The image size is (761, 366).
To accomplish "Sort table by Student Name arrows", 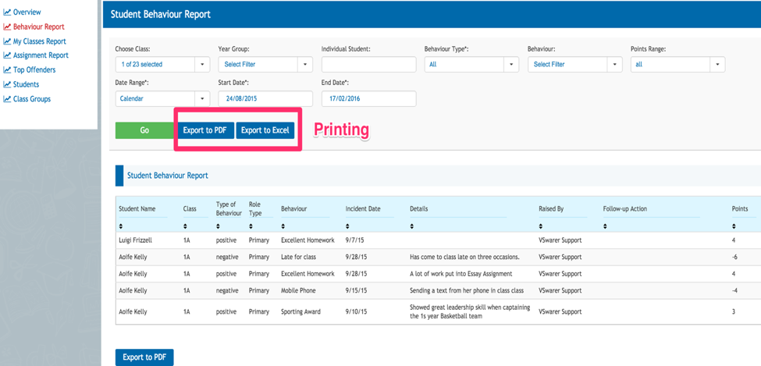I will point(121,226).
